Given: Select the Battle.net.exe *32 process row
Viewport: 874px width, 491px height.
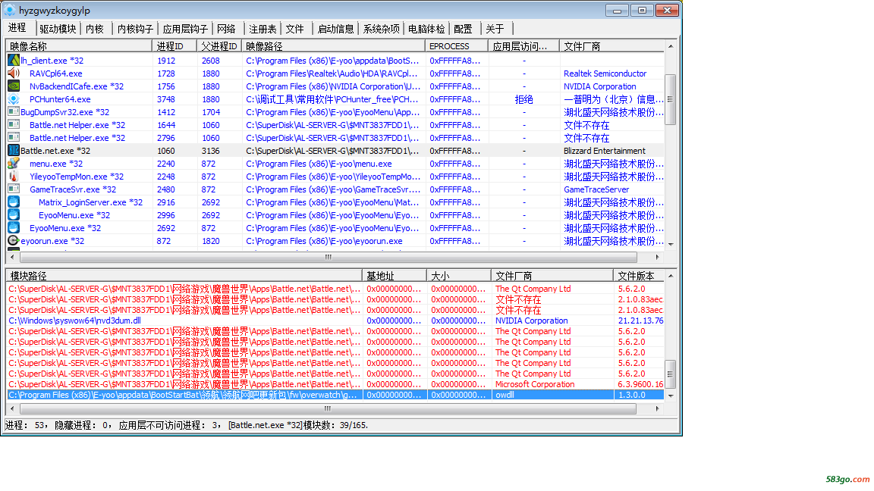Looking at the screenshot, I should (335, 151).
